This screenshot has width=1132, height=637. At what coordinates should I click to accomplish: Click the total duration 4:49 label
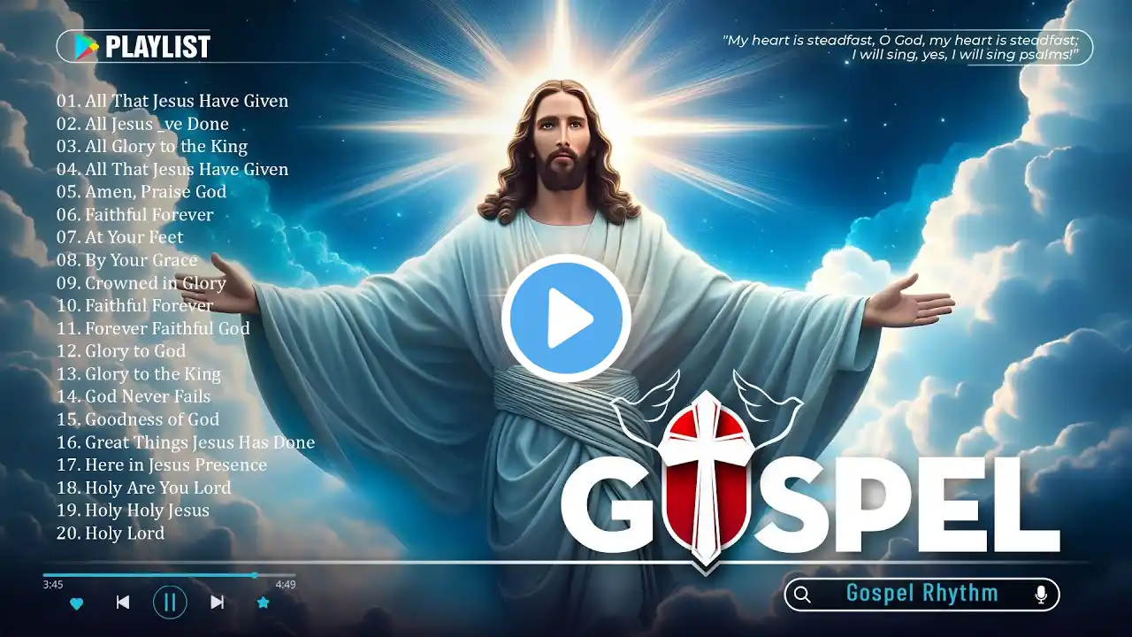285,585
